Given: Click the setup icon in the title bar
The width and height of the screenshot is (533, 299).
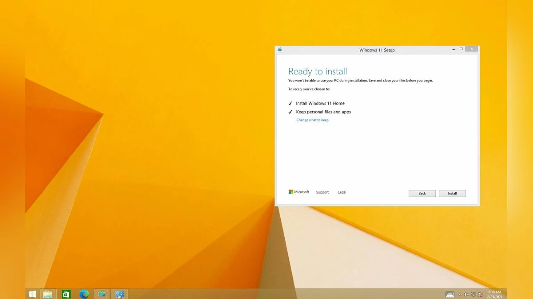Looking at the screenshot, I should point(280,50).
